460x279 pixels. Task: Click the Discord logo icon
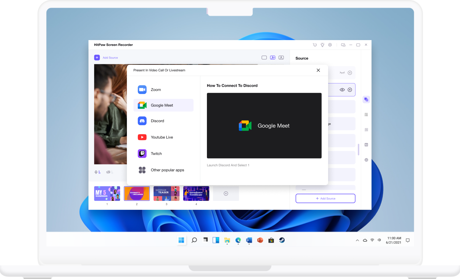pyautogui.click(x=142, y=121)
